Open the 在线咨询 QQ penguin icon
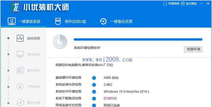This screenshot has height=107, width=212. coord(165,3)
